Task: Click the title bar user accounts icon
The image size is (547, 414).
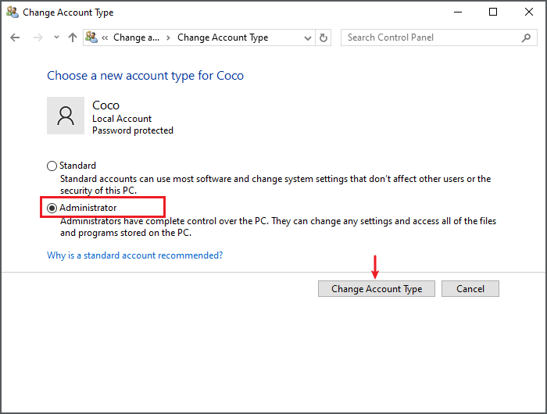Action: (x=13, y=12)
